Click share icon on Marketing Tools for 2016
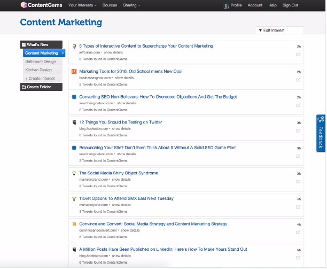This screenshot has width=327, height=269. (298, 80)
